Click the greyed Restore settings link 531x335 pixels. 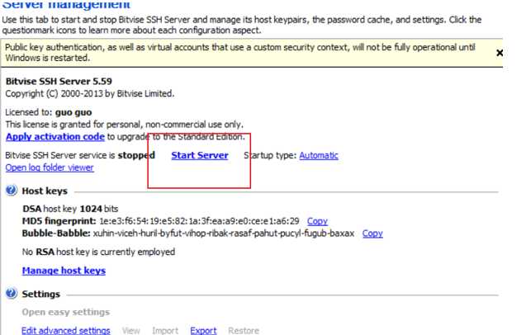pyautogui.click(x=244, y=330)
